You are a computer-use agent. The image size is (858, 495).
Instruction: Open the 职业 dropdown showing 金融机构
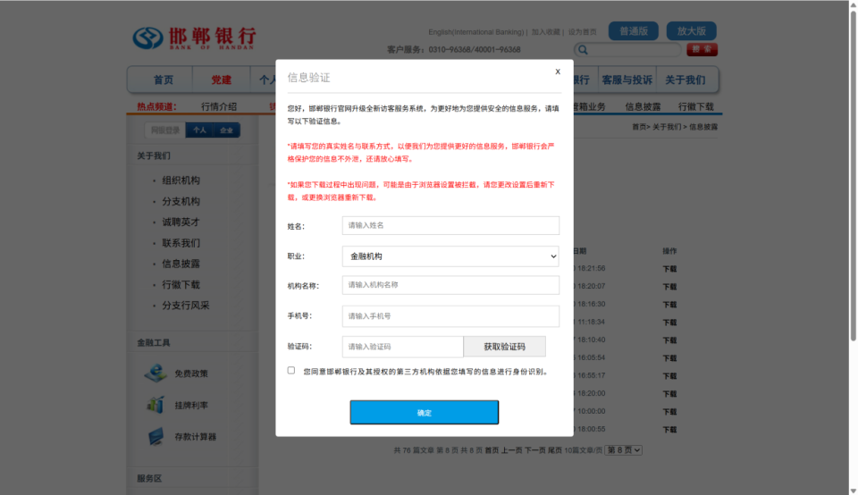pos(450,256)
